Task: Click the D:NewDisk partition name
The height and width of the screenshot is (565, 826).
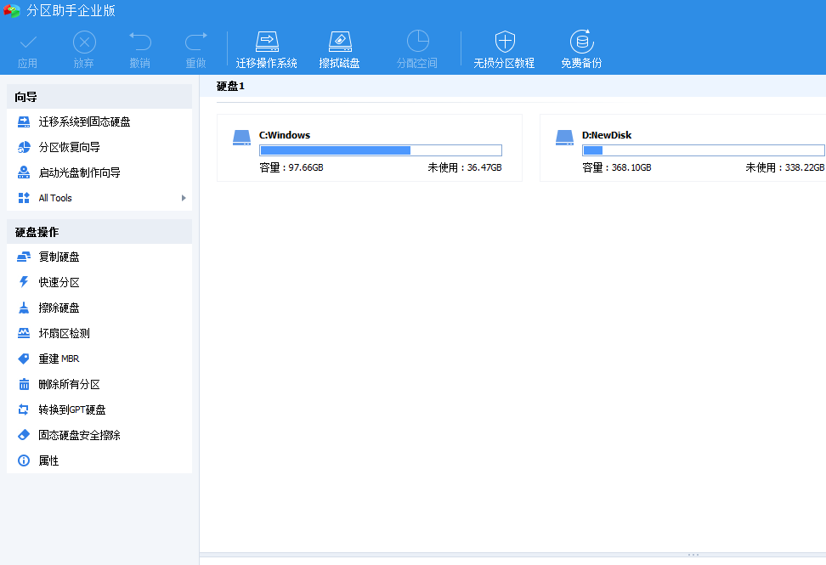Action: point(607,135)
